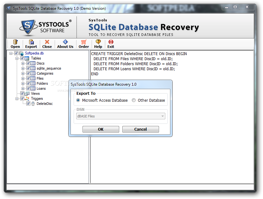Open Help from the toolbar icon

pyautogui.click(x=98, y=42)
